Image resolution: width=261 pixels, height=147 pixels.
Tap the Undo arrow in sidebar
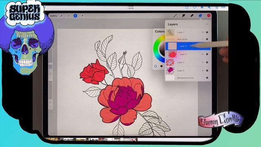tap(51, 102)
